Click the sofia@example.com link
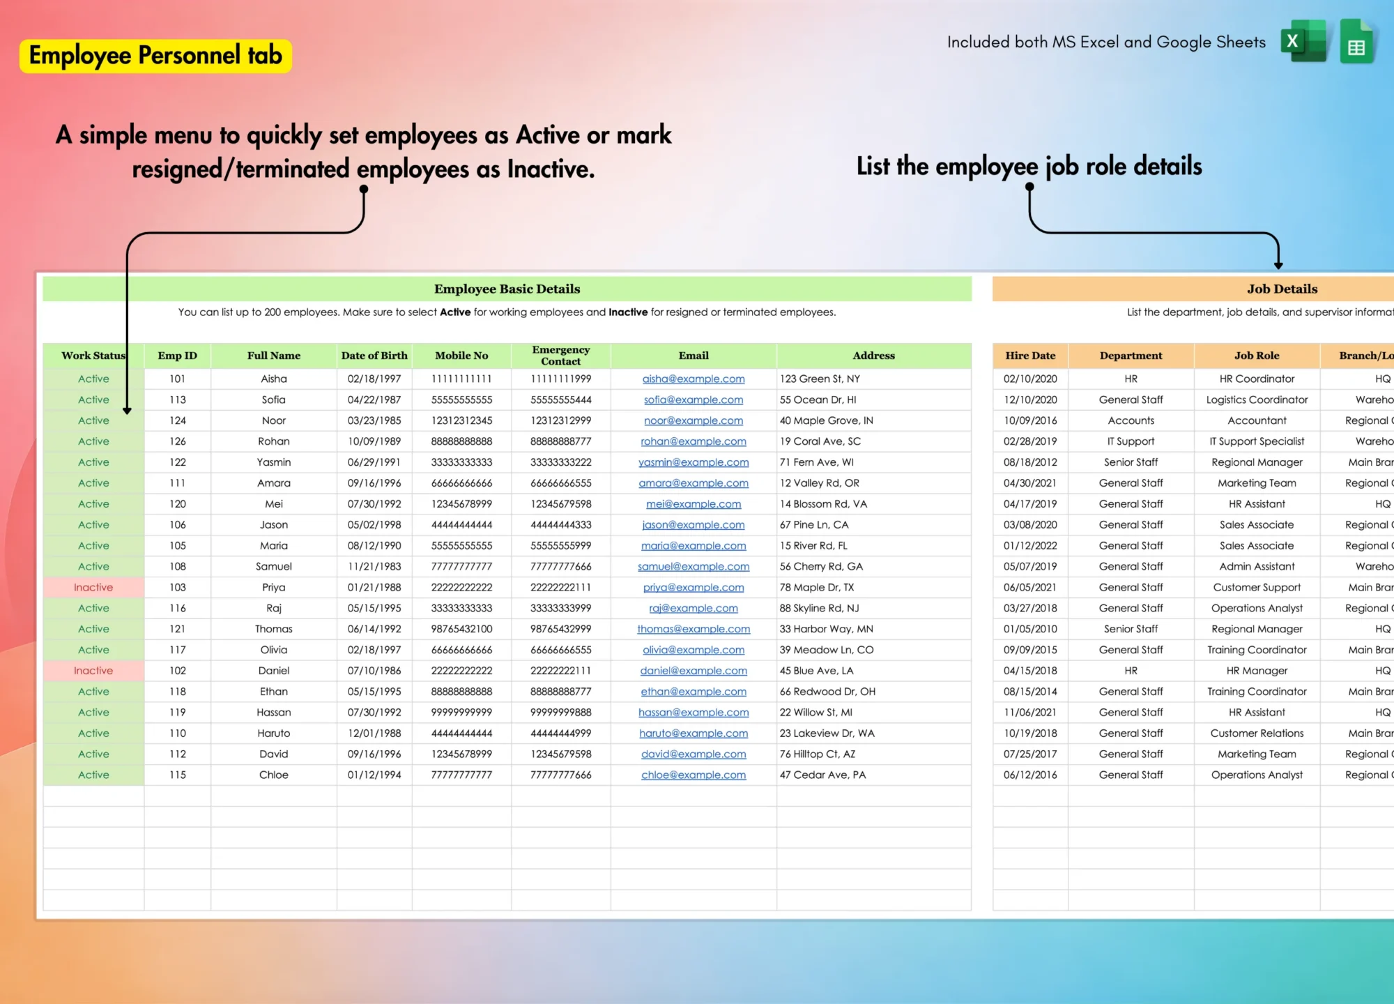Viewport: 1394px width, 1004px height. [x=694, y=400]
